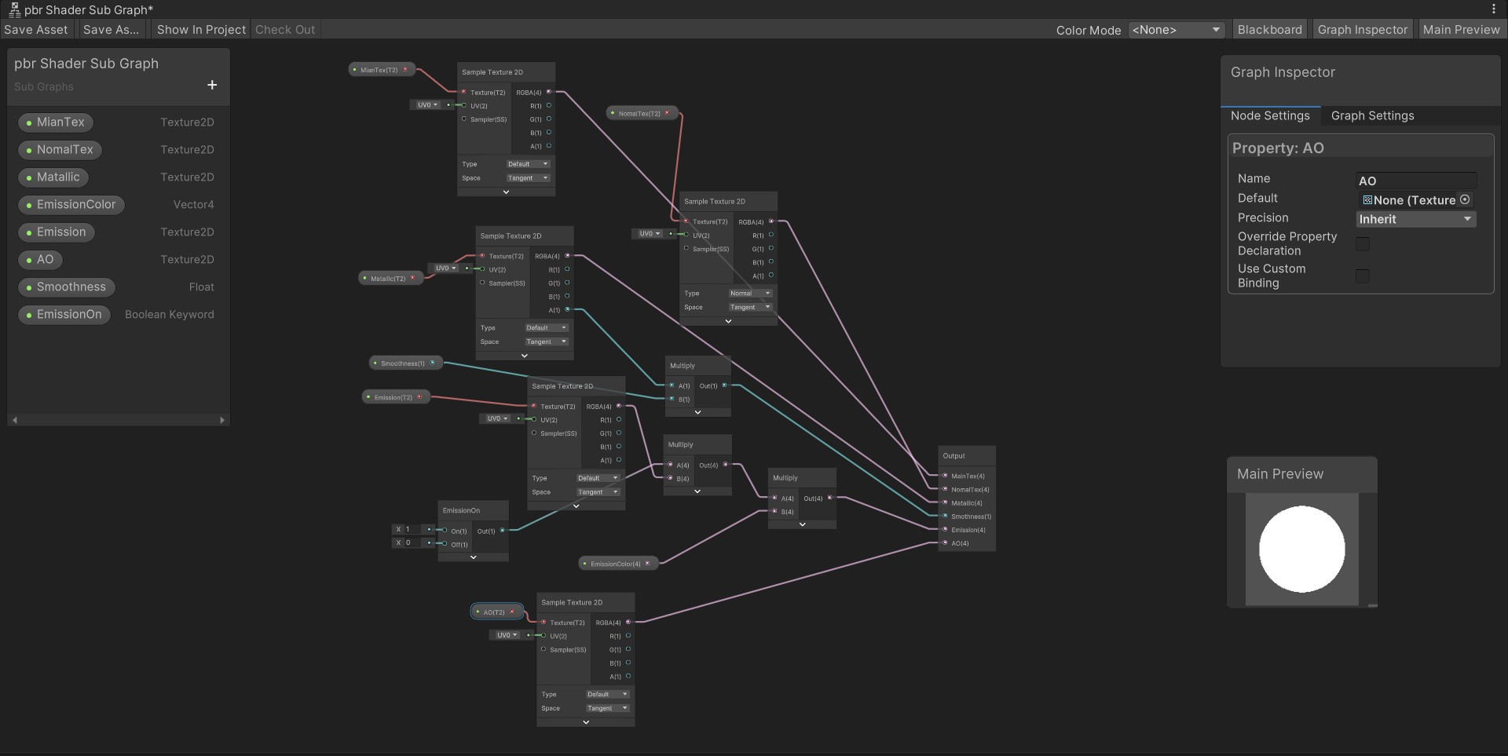
Task: Click the Check Out button
Action: pos(285,30)
